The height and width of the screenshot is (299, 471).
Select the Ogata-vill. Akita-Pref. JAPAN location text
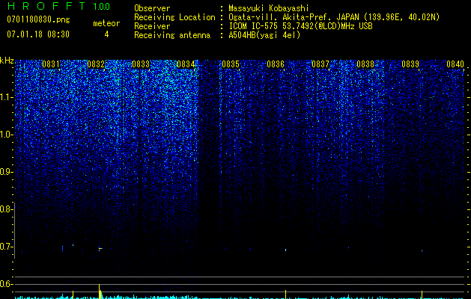[334, 17]
